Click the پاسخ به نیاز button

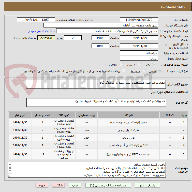(x=147, y=185)
